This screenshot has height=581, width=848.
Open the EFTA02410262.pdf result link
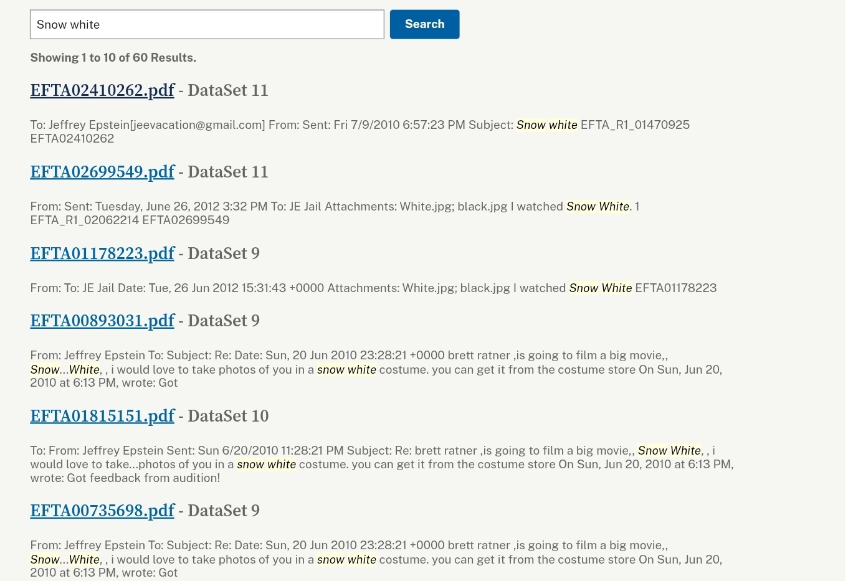(102, 90)
